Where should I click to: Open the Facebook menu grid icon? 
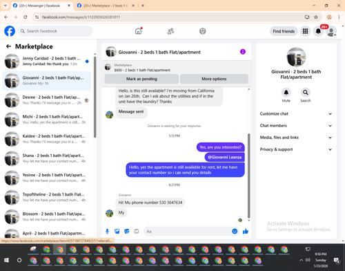click(305, 31)
